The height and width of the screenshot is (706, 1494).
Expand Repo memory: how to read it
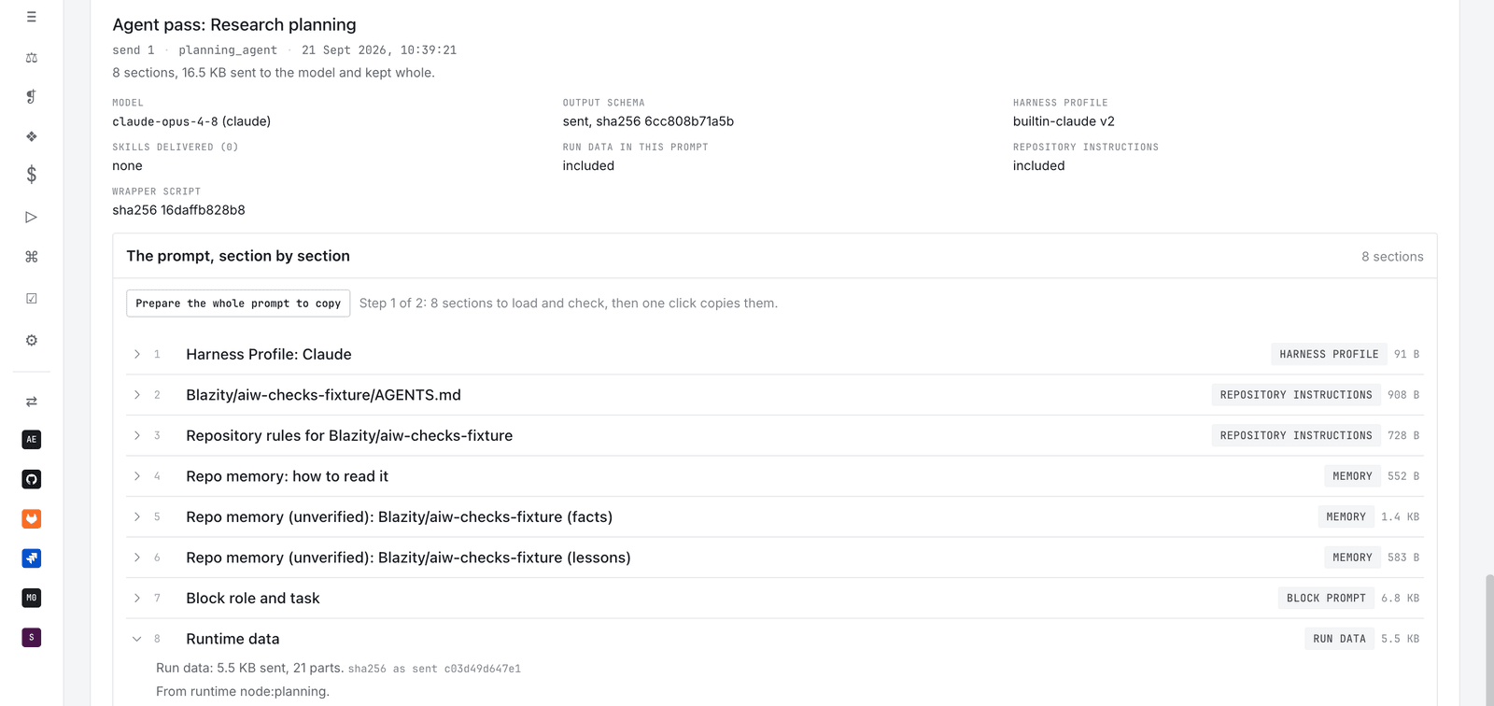[x=137, y=476]
